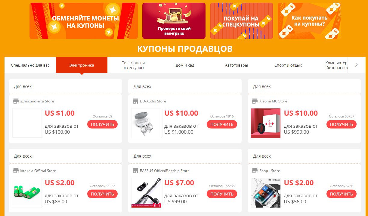Expand category tabs with the right chevron arrow
Screen dimensions: 368x216
pyautogui.click(x=357, y=65)
